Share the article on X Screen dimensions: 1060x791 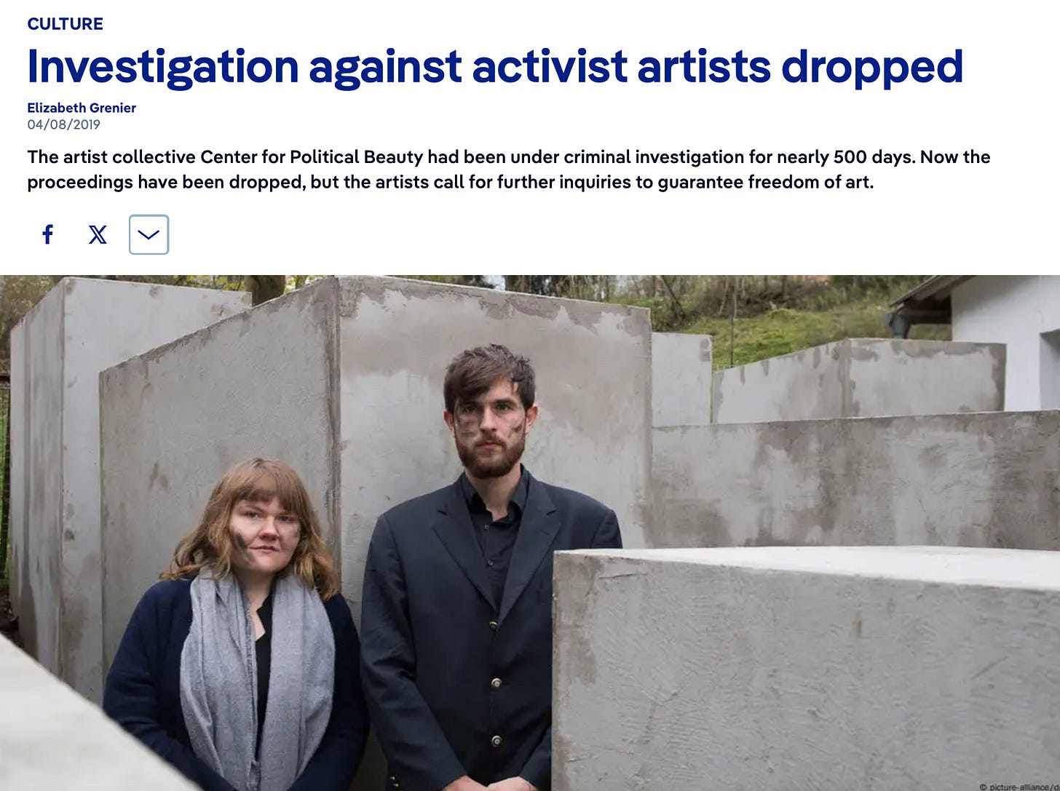click(x=98, y=234)
